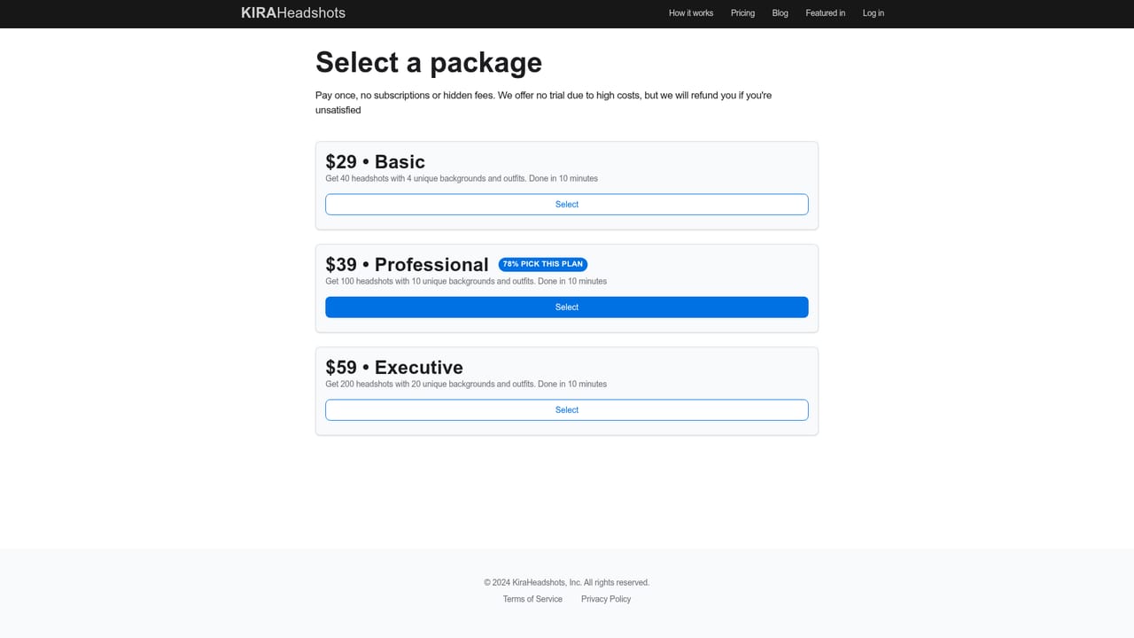Visit the Featured in section

click(825, 13)
